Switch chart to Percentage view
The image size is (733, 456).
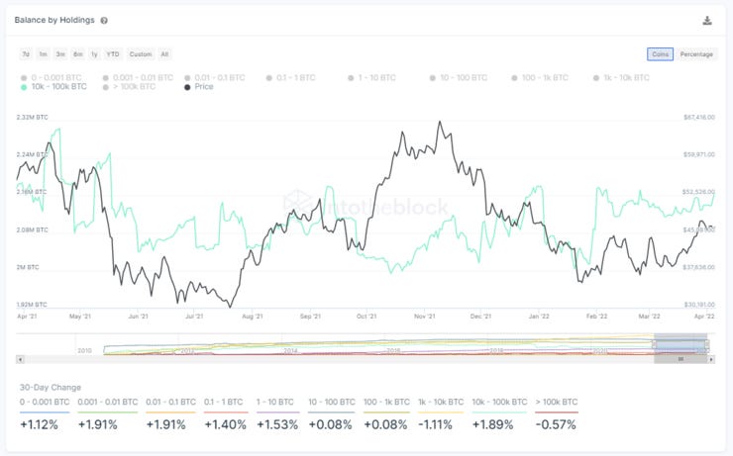pyautogui.click(x=696, y=54)
